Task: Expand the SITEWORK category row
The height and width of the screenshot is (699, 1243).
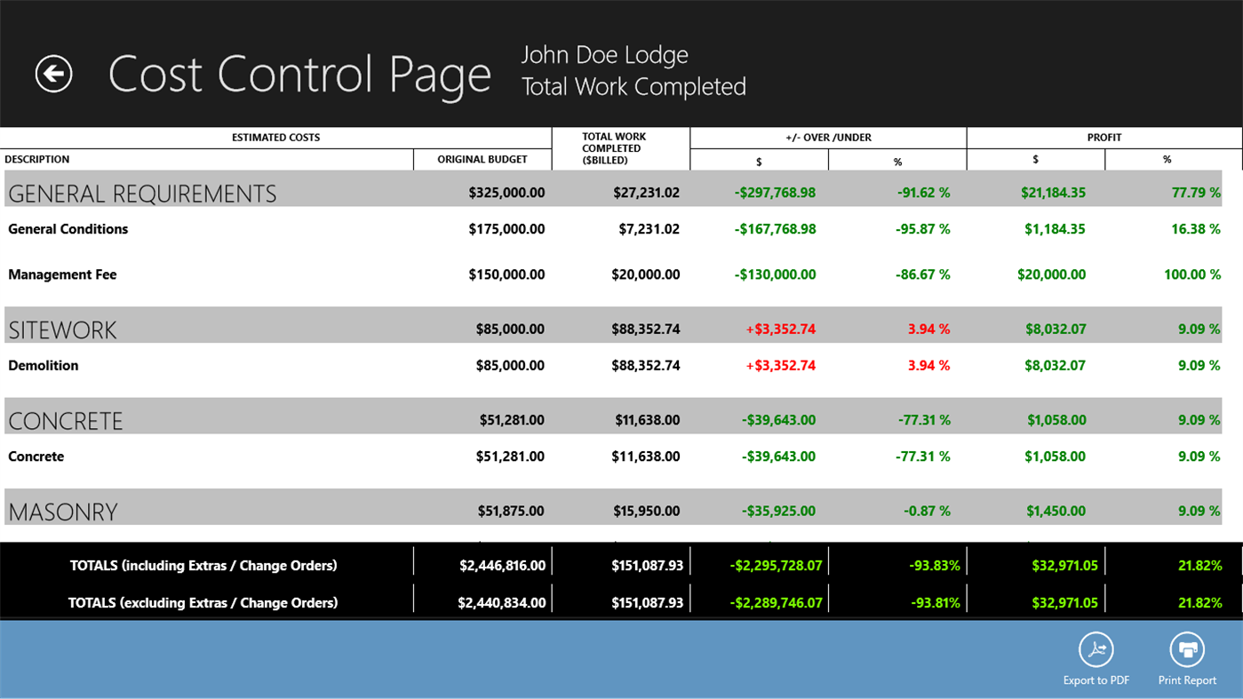Action: 62,329
